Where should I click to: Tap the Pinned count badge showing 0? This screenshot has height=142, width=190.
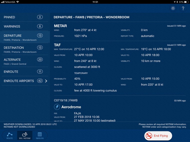pyautogui.click(x=40, y=17)
